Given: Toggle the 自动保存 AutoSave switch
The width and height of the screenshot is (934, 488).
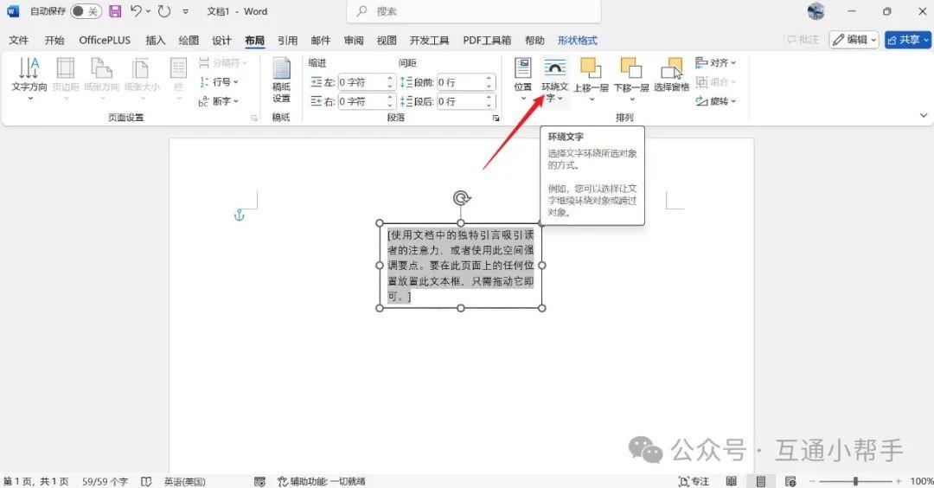Looking at the screenshot, I should [86, 11].
